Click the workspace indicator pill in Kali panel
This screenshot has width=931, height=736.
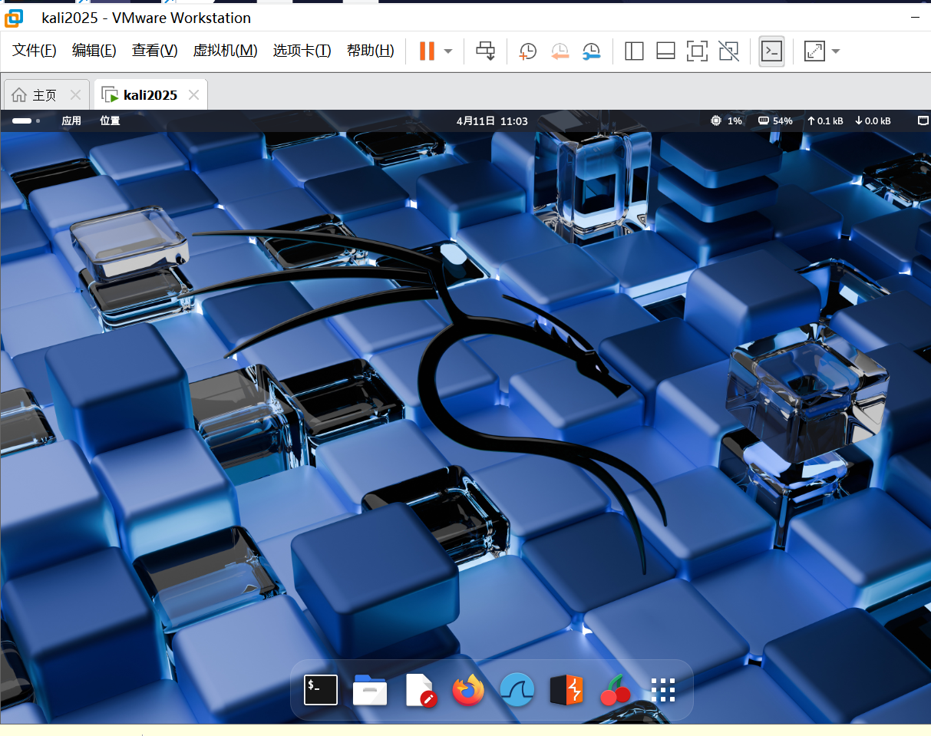point(21,120)
